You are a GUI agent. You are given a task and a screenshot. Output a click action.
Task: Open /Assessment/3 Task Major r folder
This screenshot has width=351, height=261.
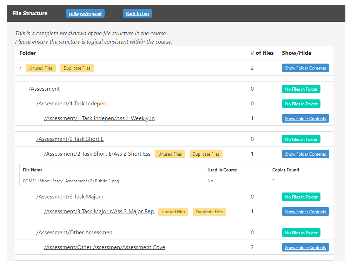point(70,196)
